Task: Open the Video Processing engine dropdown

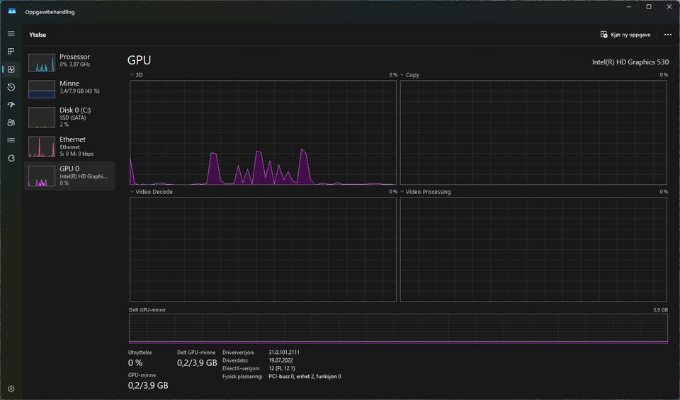Action: 402,192
